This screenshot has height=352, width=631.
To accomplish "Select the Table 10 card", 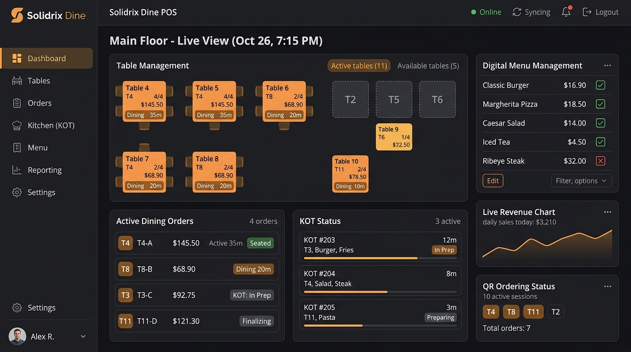I will point(350,174).
